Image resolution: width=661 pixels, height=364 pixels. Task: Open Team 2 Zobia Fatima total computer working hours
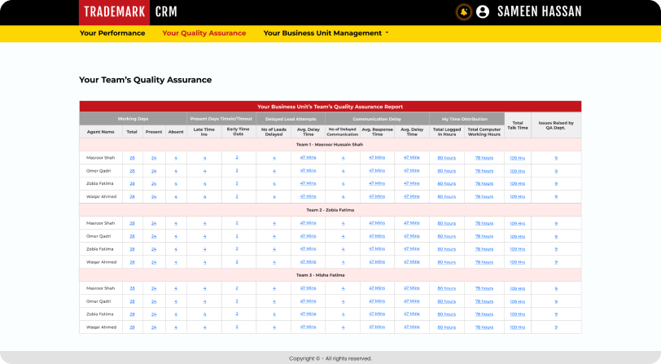click(x=484, y=249)
